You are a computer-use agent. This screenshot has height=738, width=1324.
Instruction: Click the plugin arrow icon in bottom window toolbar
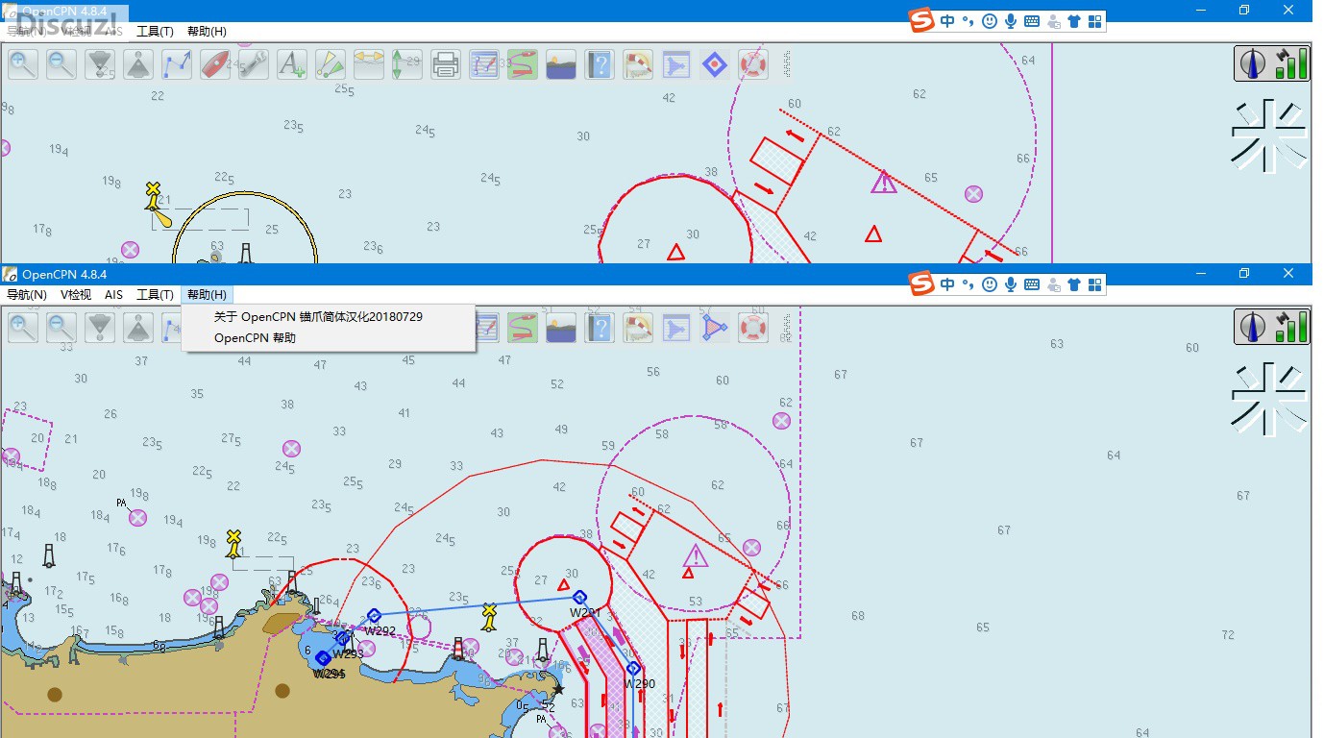coord(676,328)
